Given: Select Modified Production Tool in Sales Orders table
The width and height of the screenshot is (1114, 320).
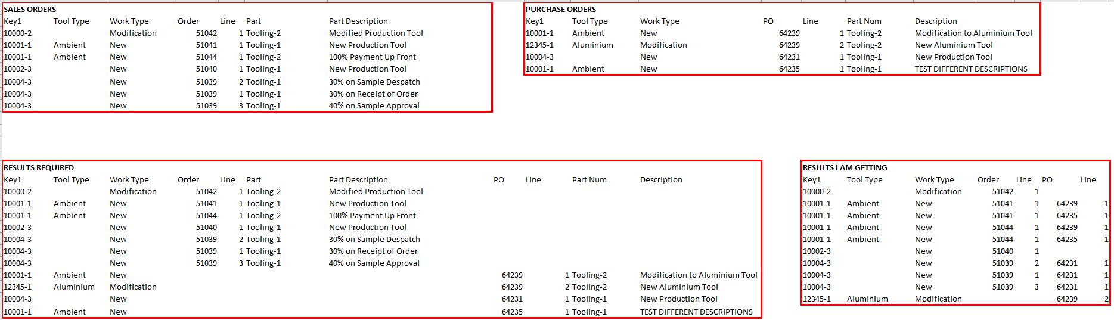Looking at the screenshot, I should [x=376, y=33].
